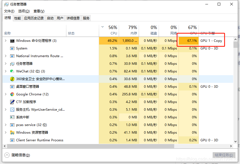Click the horizontal scrollbar right arrow
240x164 pixels.
(231, 146)
